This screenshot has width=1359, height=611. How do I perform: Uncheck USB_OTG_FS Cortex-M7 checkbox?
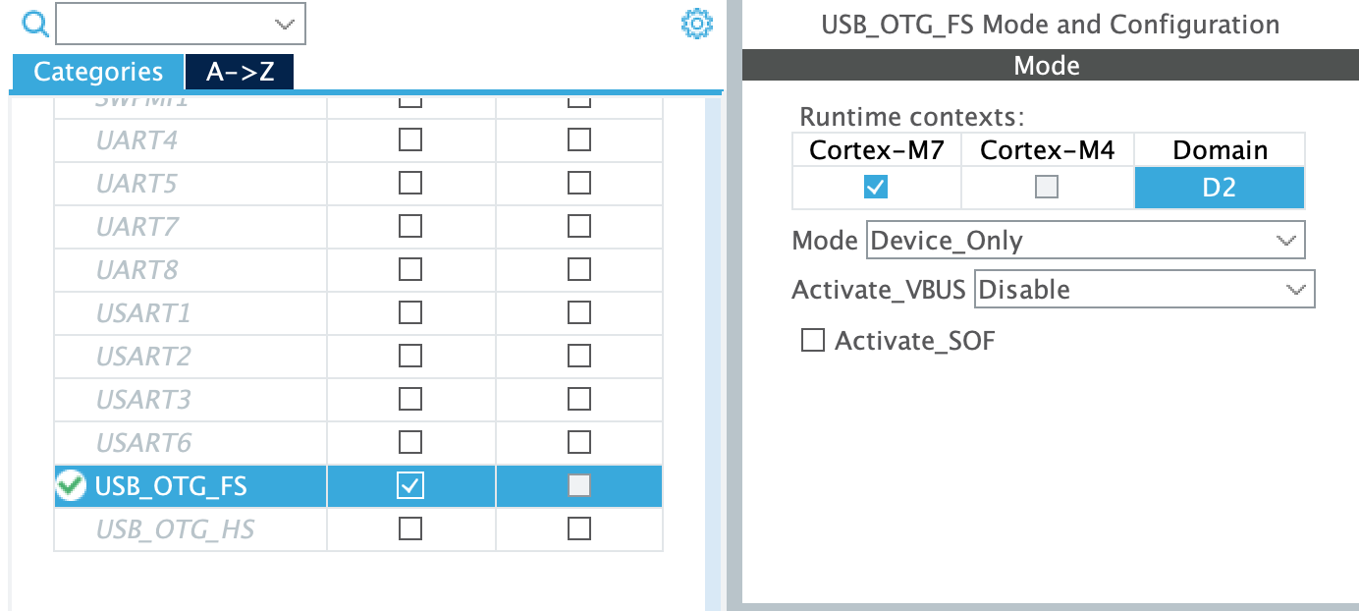(409, 485)
